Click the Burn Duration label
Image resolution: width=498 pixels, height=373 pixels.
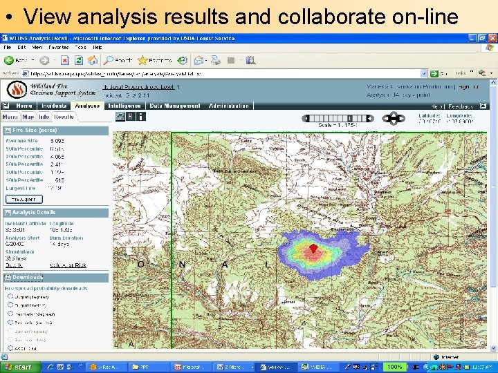(66, 238)
